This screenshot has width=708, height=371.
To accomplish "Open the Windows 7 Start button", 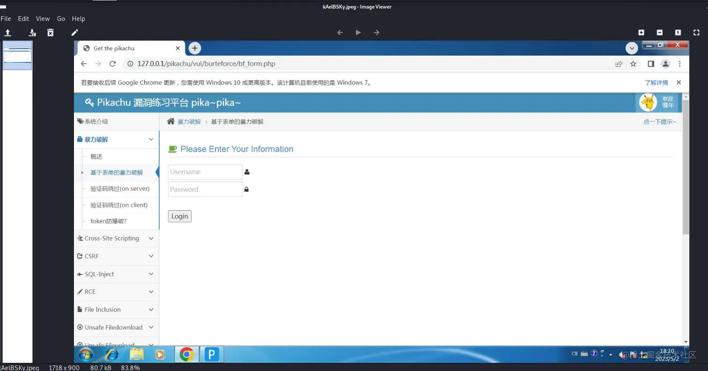I will (x=86, y=355).
